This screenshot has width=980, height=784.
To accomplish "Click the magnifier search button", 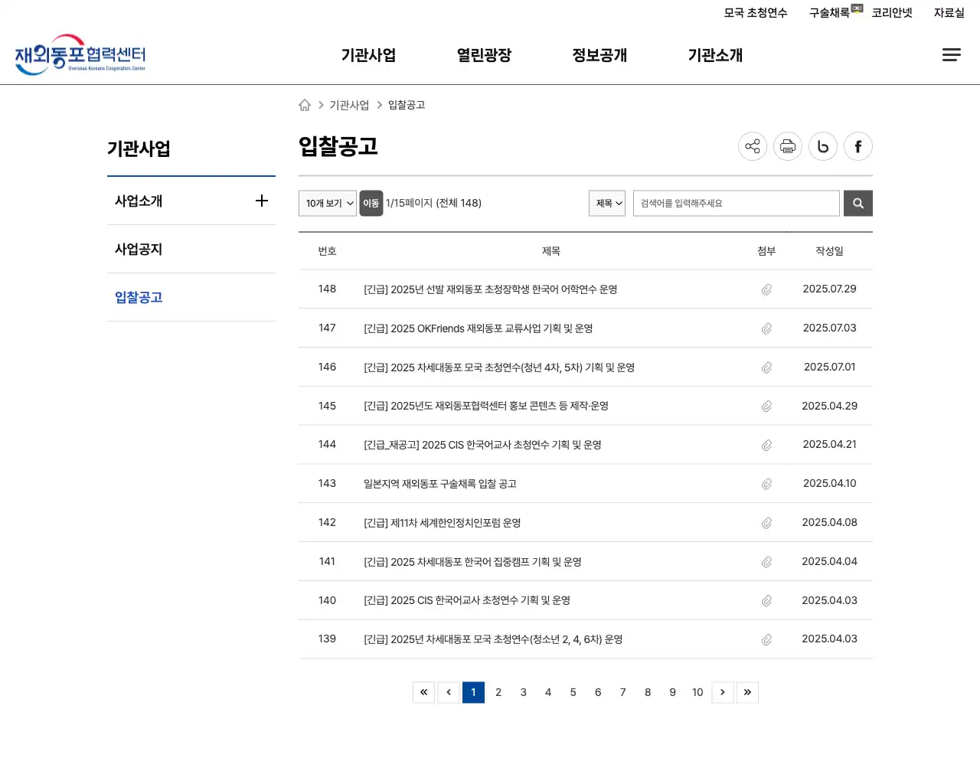I will point(858,203).
